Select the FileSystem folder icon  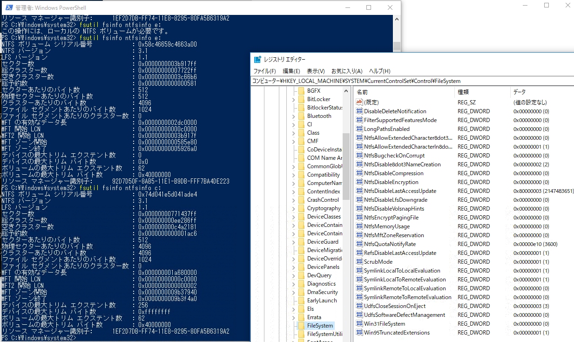click(x=301, y=326)
